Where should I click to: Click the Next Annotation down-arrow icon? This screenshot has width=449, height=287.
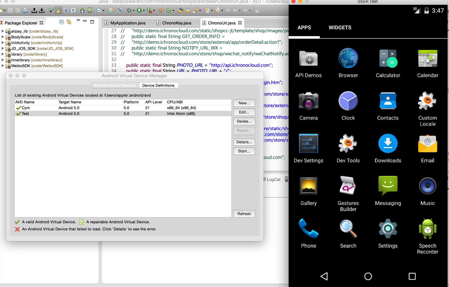tap(207, 11)
